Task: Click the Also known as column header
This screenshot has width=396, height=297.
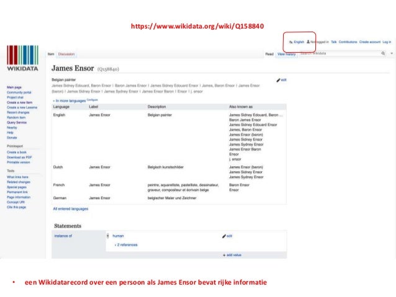Action: [241, 107]
